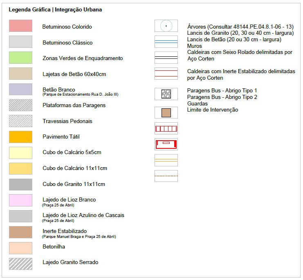The height and width of the screenshot is (280, 303).
Task: Click the Lajedo Granito Serrado hatch swatch
Action: point(20,262)
